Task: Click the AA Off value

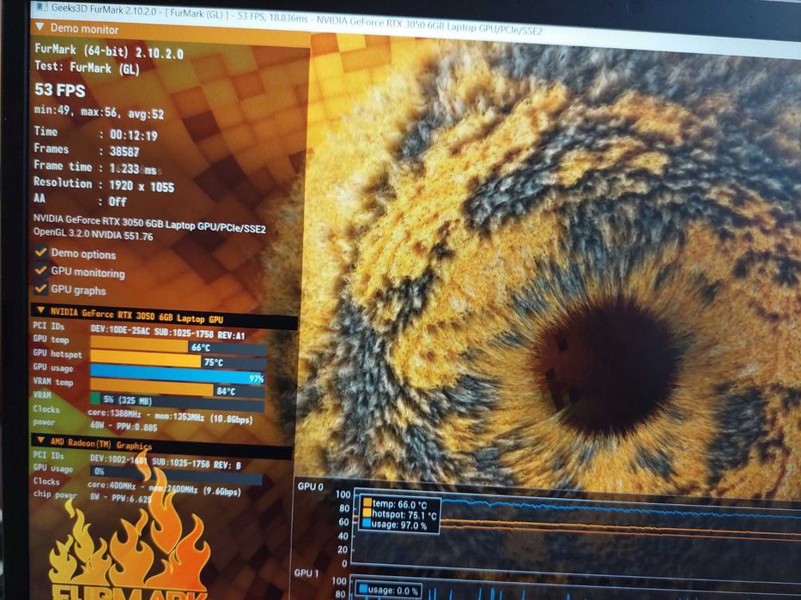Action: [x=118, y=201]
